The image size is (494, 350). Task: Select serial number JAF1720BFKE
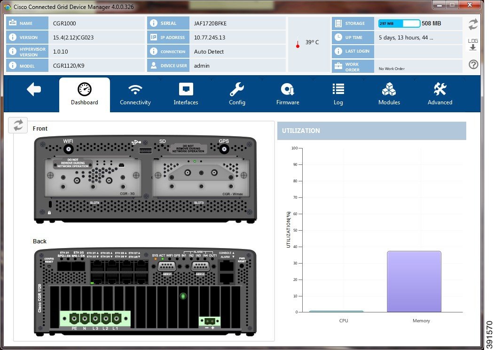[x=210, y=23]
